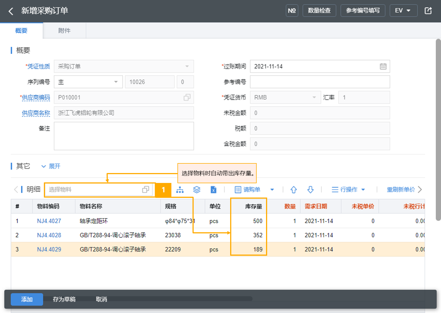
Task: Click the back arrow beside 新增采购订单
Action: [x=11, y=11]
